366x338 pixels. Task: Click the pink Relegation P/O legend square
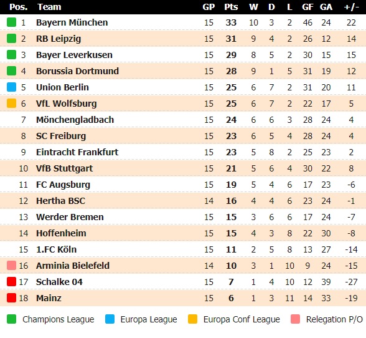point(295,319)
